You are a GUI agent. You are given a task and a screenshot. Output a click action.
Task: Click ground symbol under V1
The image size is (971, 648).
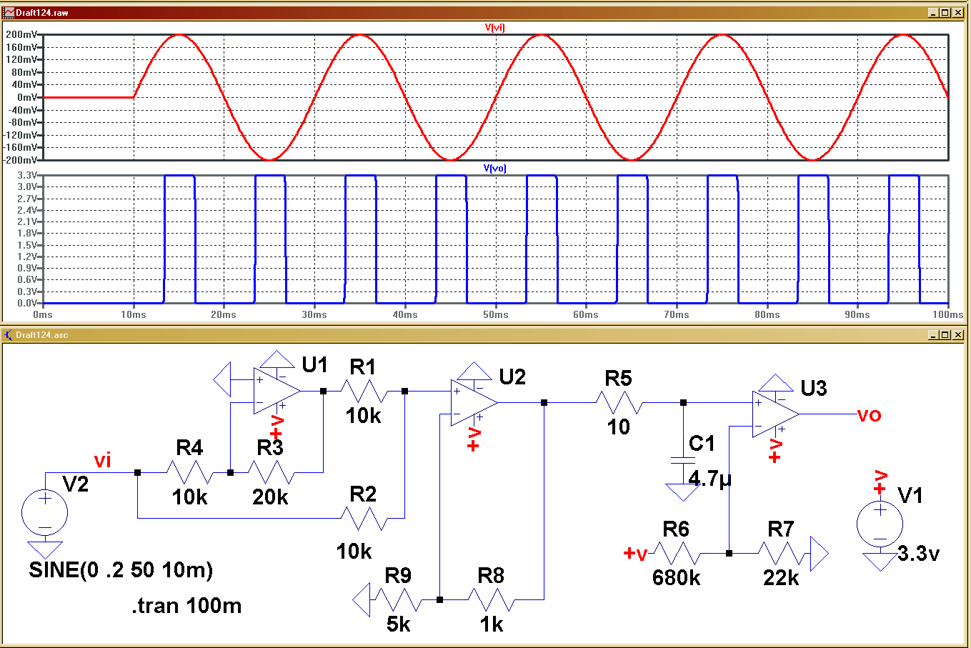tap(880, 562)
